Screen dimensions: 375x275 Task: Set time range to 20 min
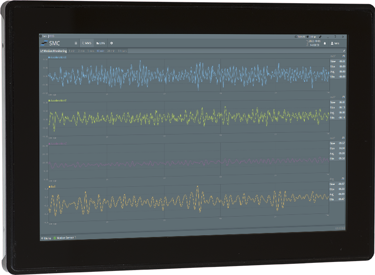click(111, 51)
